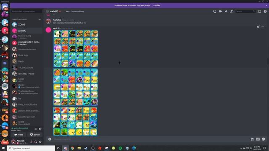Open the ZOMG direct message
This screenshot has width=269, height=151.
point(27,24)
